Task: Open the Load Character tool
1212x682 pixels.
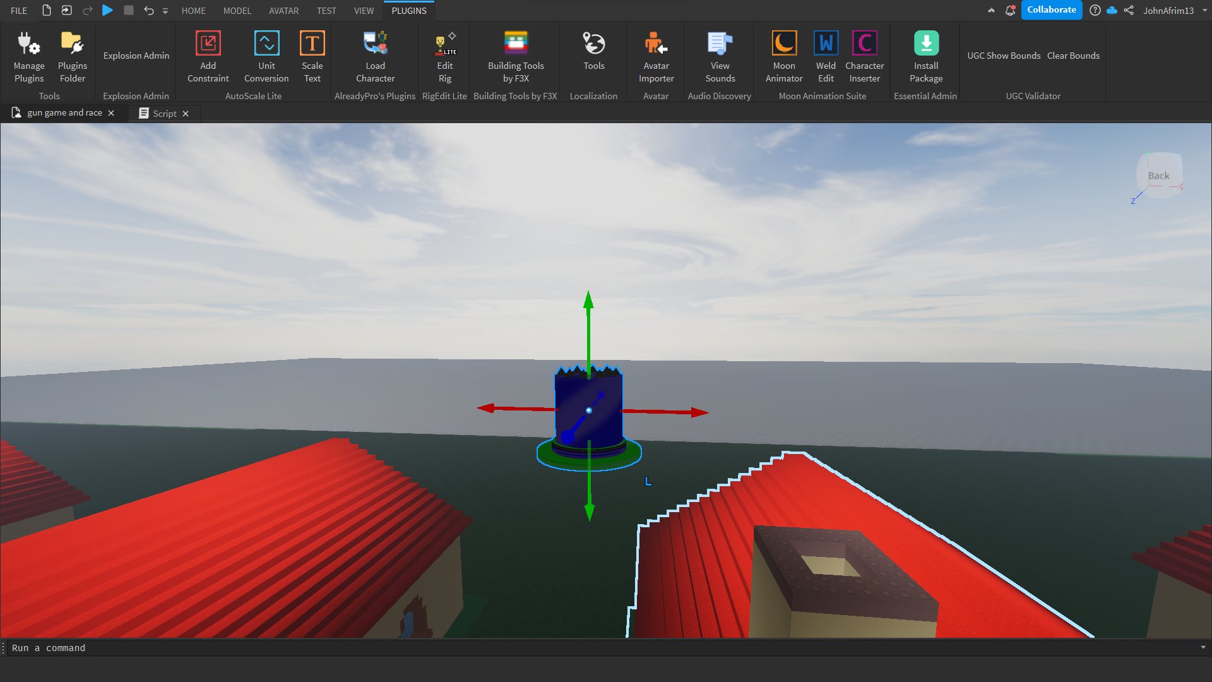Action: coord(376,55)
